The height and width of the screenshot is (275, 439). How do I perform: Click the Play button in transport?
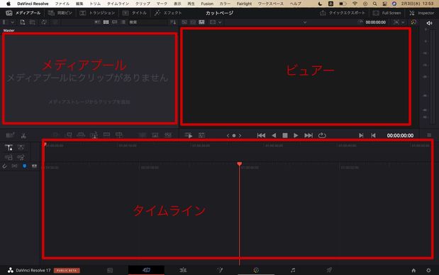[x=296, y=136]
